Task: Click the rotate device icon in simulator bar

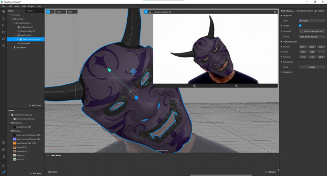Action: pyautogui.click(x=150, y=12)
